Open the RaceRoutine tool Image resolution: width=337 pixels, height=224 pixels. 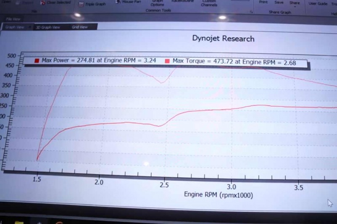[182, 1]
